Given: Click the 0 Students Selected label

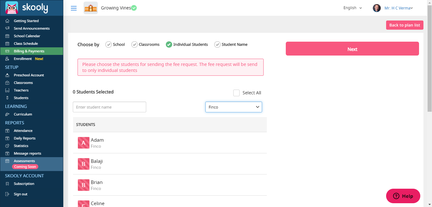Looking at the screenshot, I should [93, 92].
